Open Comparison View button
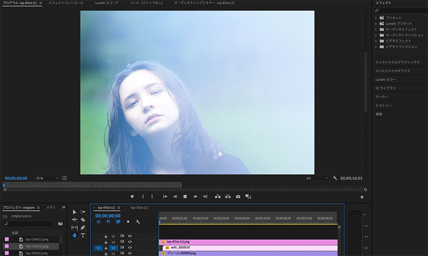The height and width of the screenshot is (256, 428). (248, 196)
